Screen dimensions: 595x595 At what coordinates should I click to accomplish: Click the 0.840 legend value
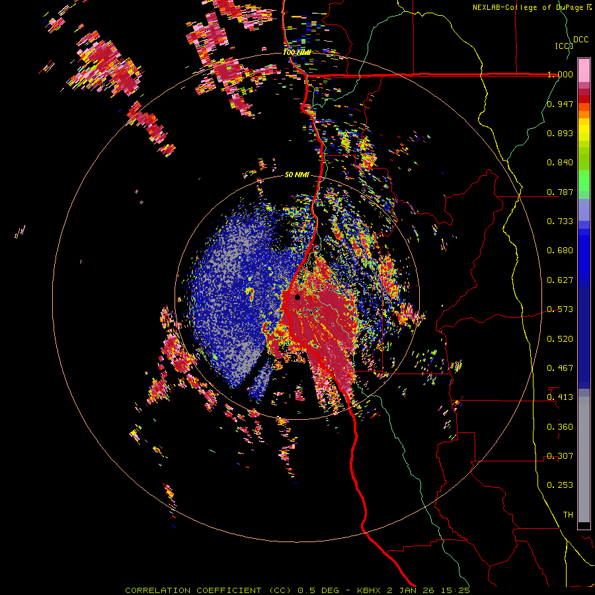(x=560, y=163)
